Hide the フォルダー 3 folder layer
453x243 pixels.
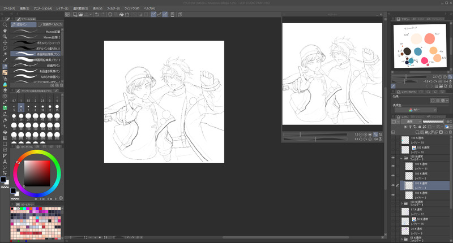coord(393,159)
